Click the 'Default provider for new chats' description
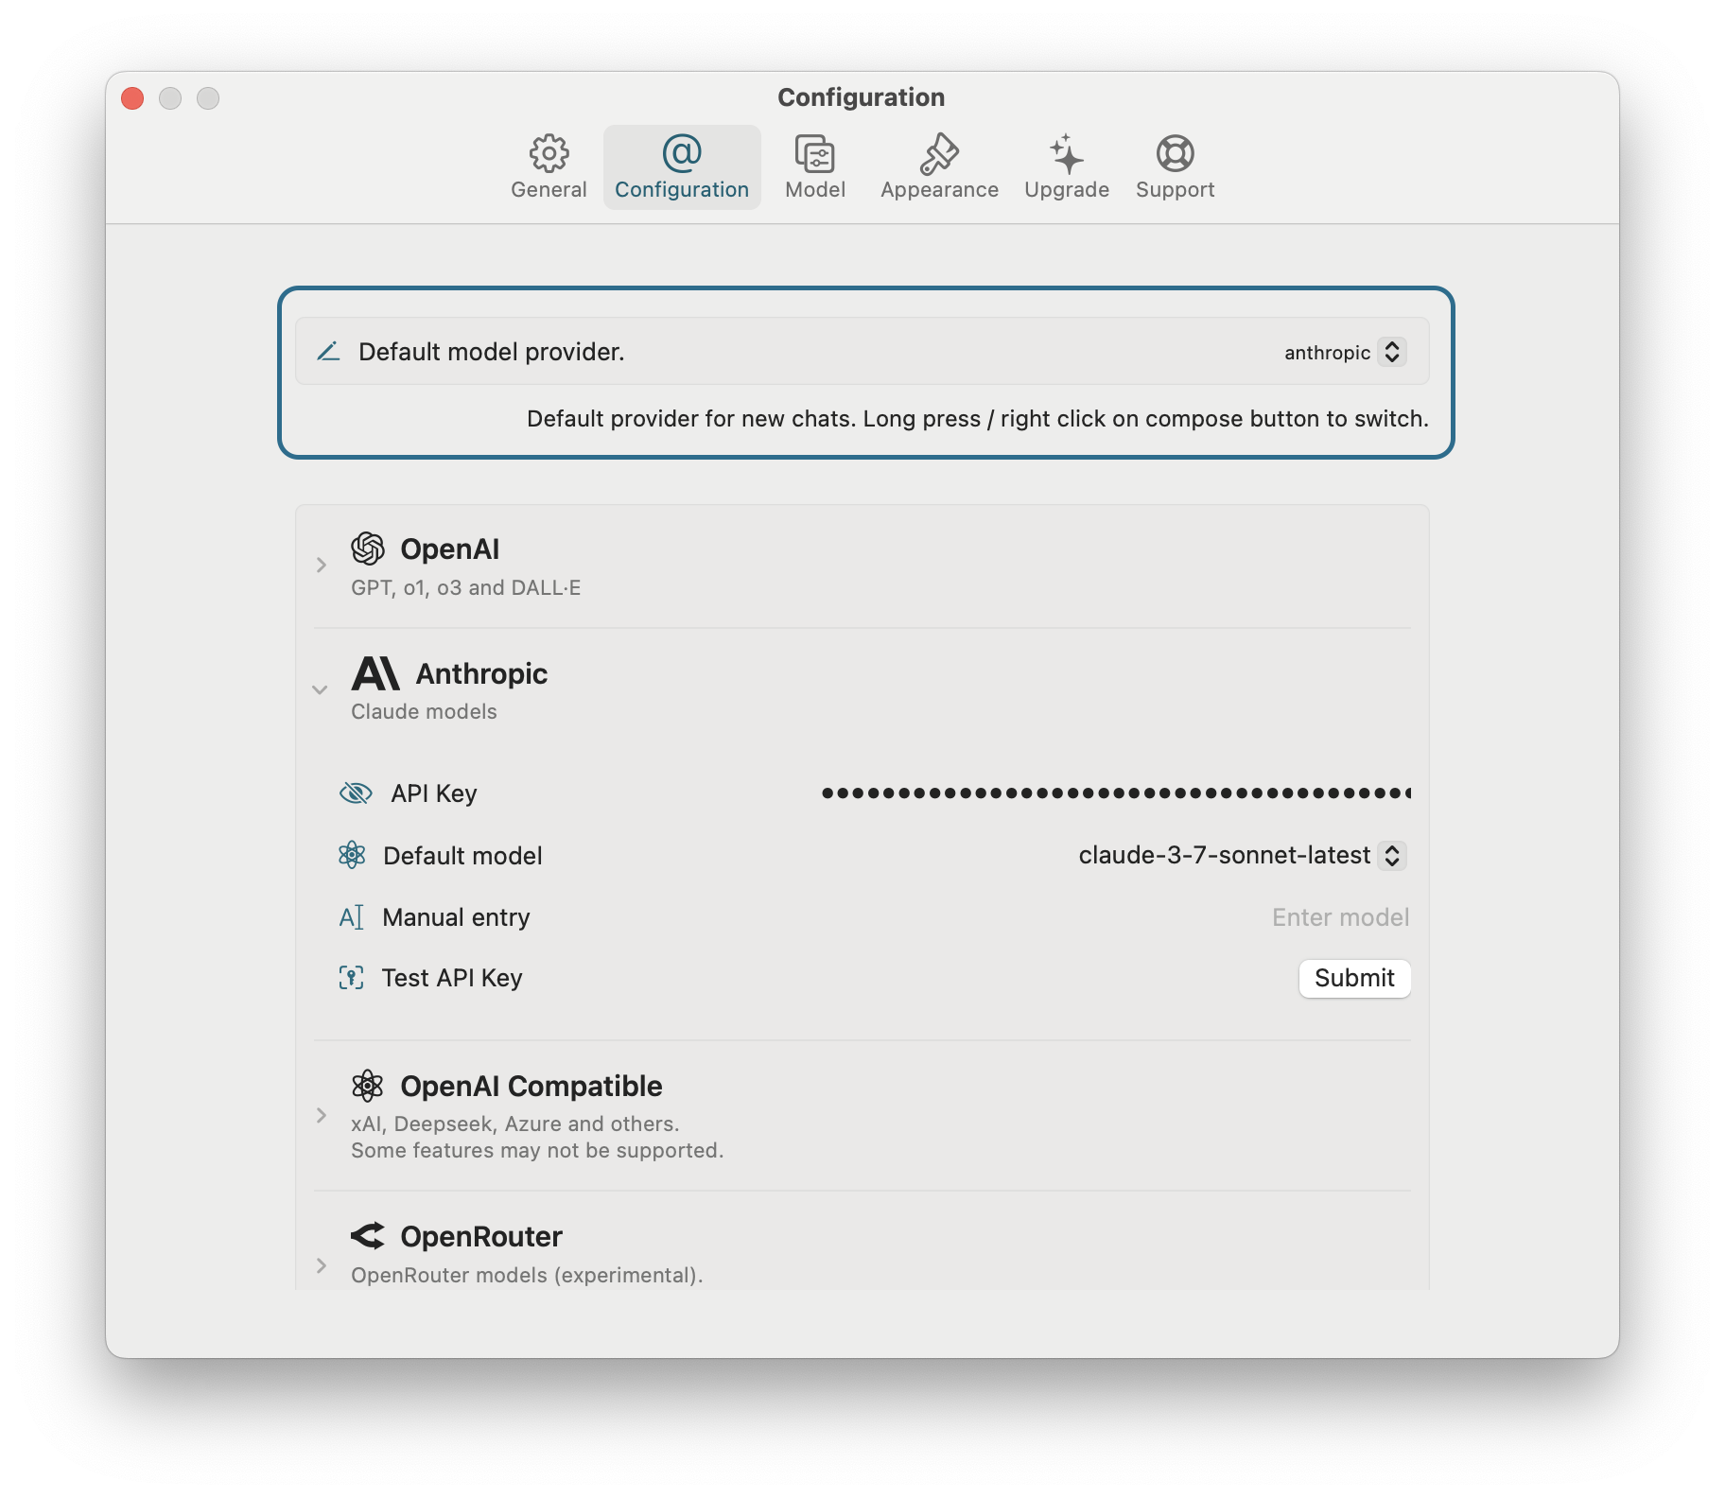Viewport: 1725px width, 1498px height. point(977,419)
